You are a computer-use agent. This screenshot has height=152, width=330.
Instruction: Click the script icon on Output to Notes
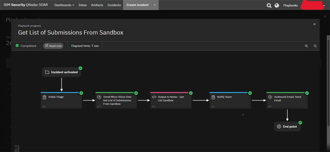tap(154, 97)
